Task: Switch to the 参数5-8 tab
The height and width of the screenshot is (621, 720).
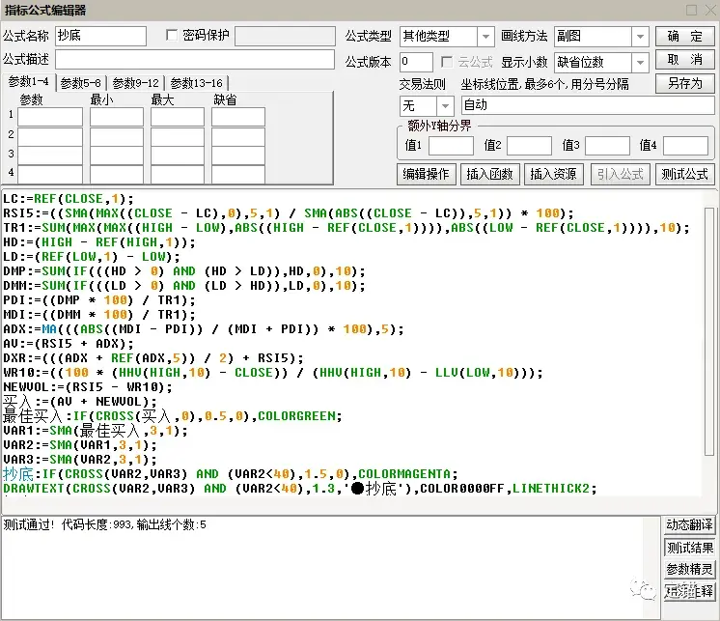Action: pyautogui.click(x=80, y=83)
